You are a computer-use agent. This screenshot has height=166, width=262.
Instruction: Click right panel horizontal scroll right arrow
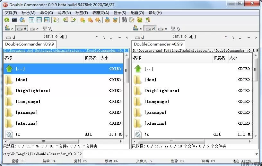point(250,141)
